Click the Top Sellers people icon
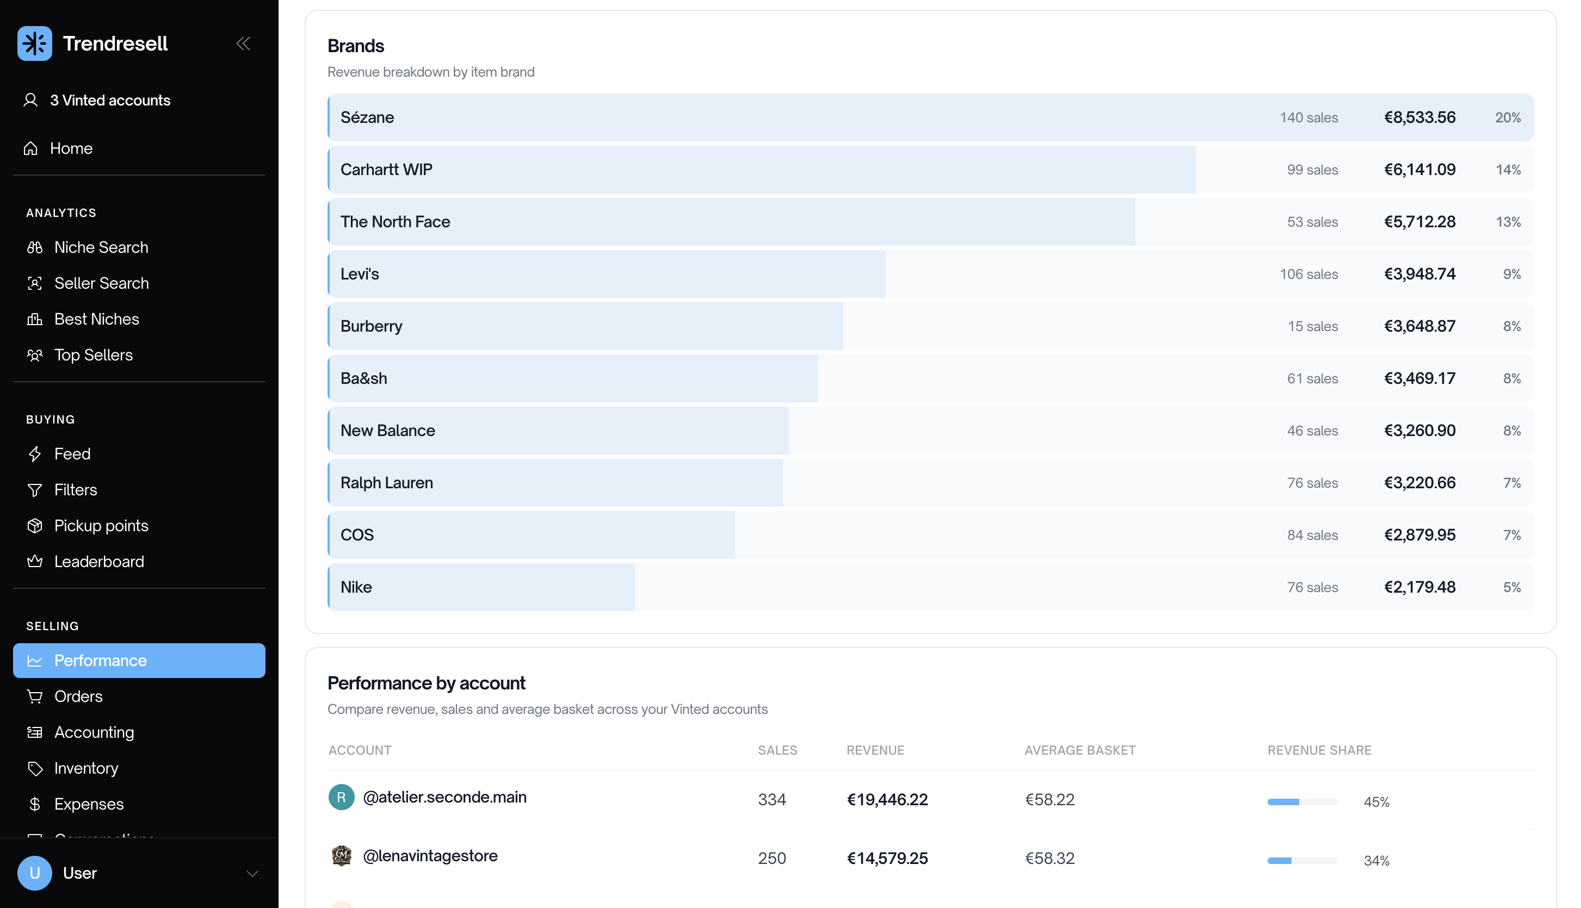This screenshot has width=1581, height=908. [35, 355]
